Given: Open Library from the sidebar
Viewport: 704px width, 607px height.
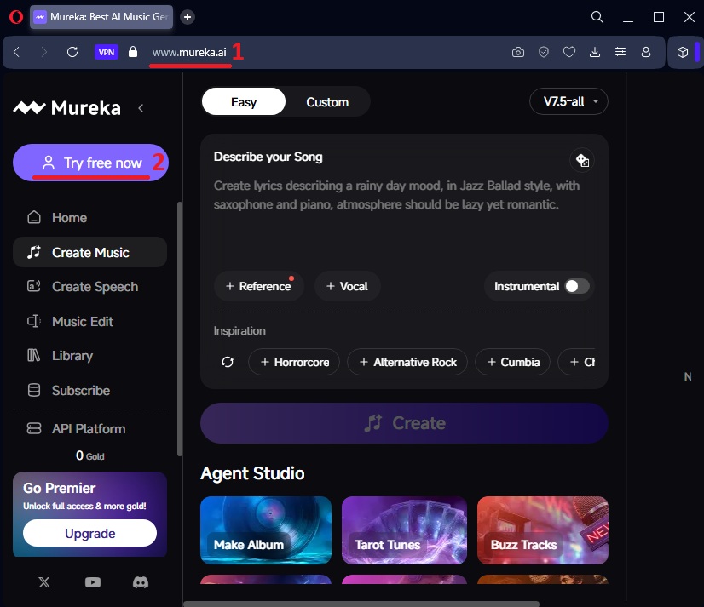Looking at the screenshot, I should pyautogui.click(x=72, y=356).
